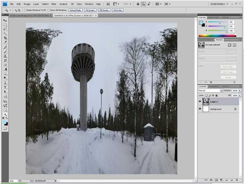Click the Rotate View tool in application bar
Image resolution: width=244 pixels, height=184 pixels.
click(x=149, y=4)
